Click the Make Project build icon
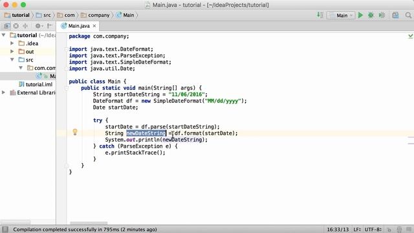This screenshot has width=414, height=233. [320, 16]
